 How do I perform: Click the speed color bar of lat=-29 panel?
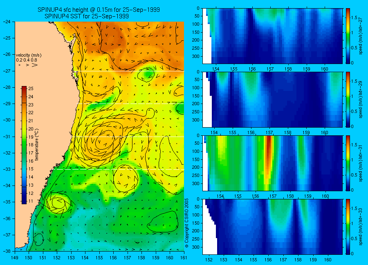coord(348,99)
